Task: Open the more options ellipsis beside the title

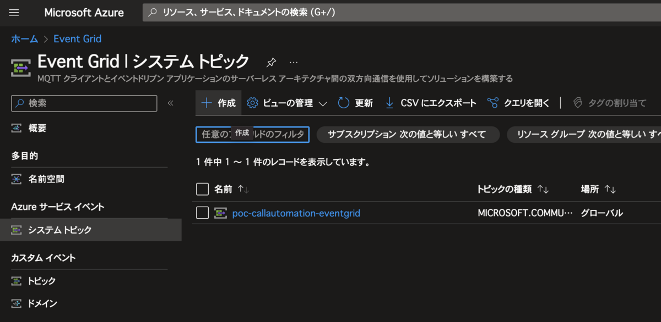Action: click(294, 62)
